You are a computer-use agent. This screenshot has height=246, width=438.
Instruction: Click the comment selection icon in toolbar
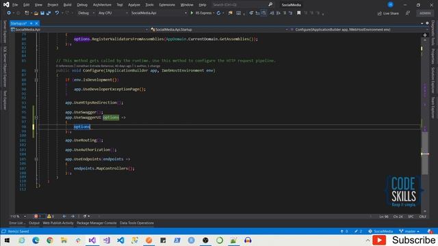click(285, 13)
